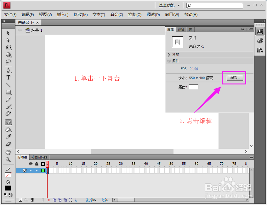Open the collapsed Color palette panel icon
Image resolution: width=267 pixels, height=205 pixels.
(260, 41)
